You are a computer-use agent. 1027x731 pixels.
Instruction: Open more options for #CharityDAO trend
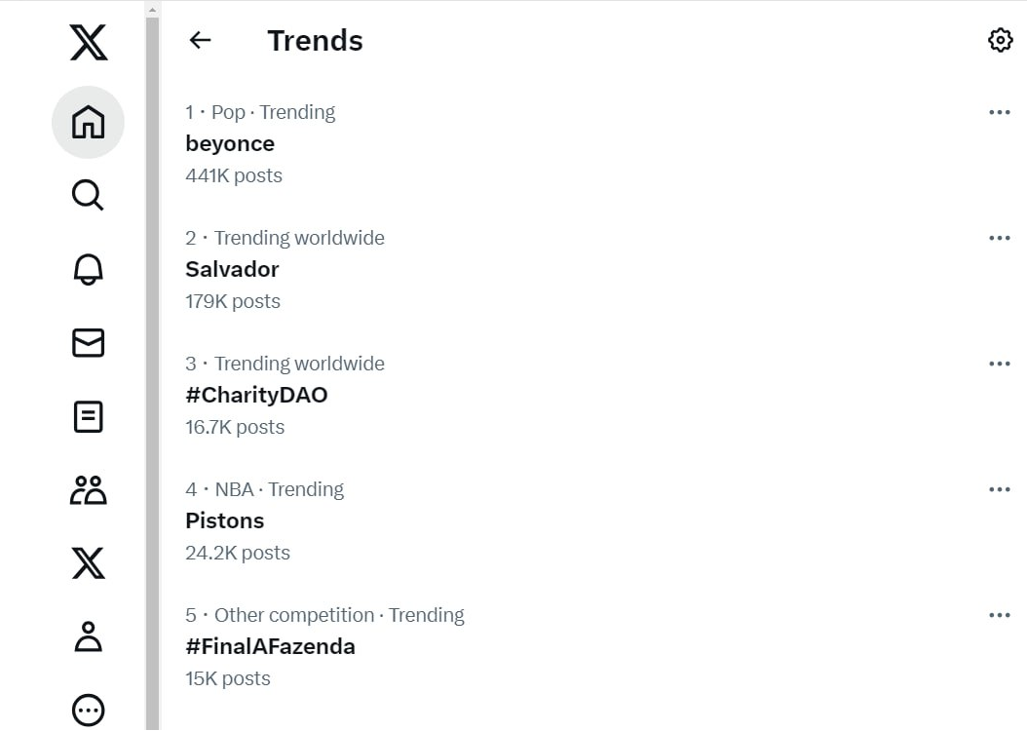[x=1000, y=365]
